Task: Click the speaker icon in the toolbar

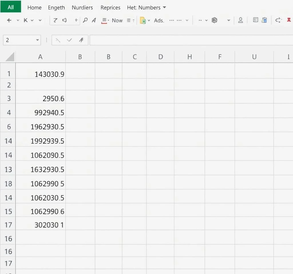Action: pyautogui.click(x=64, y=20)
